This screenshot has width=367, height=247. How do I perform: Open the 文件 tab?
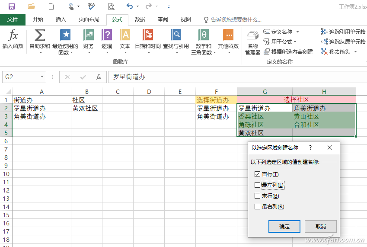pos(13,19)
